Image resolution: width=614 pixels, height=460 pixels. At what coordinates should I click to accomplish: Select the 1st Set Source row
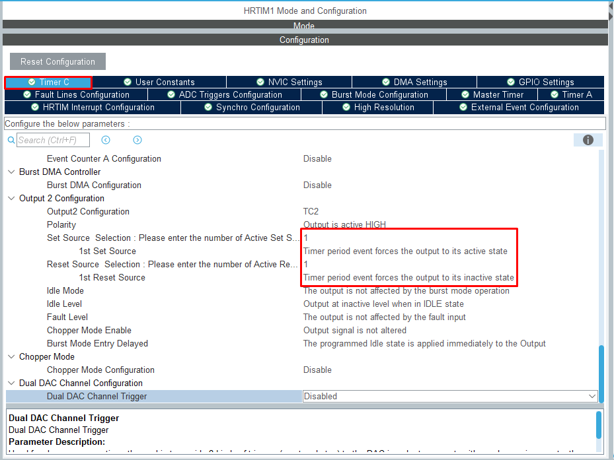[x=301, y=251]
